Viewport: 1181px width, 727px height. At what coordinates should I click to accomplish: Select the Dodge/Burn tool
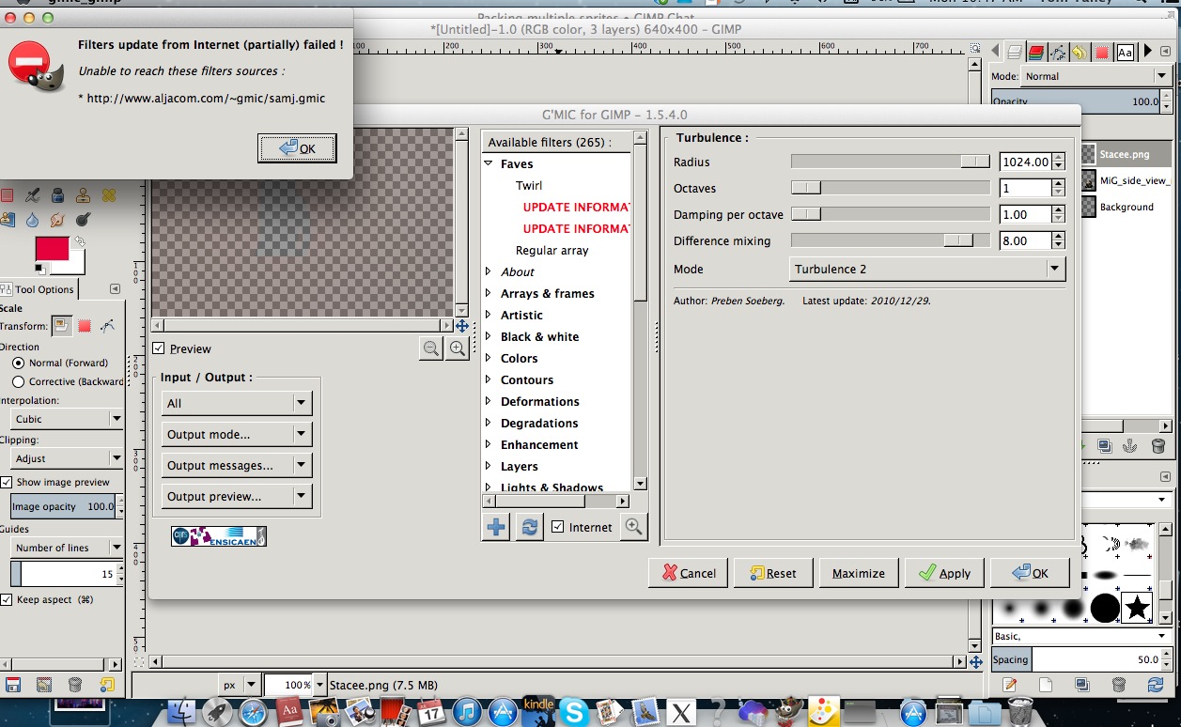point(83,220)
